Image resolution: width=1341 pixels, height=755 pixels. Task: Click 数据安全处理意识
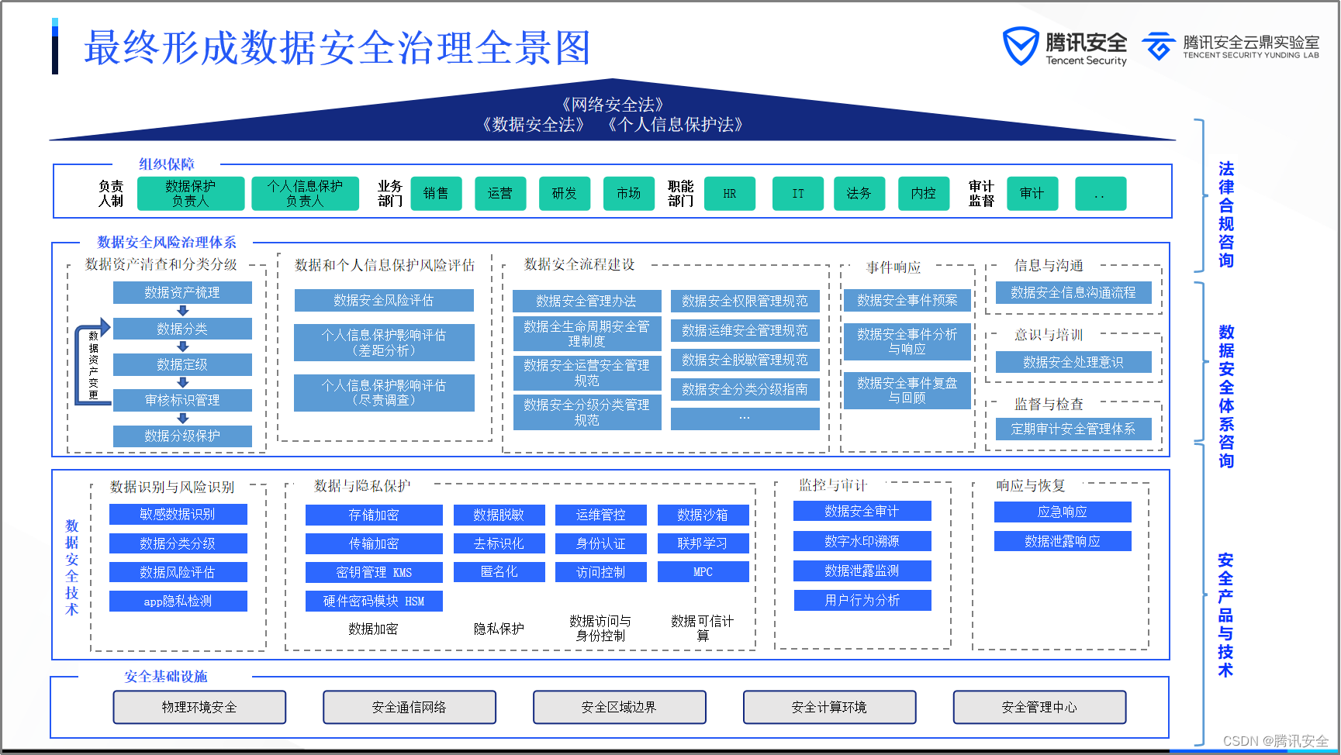coord(1073,362)
